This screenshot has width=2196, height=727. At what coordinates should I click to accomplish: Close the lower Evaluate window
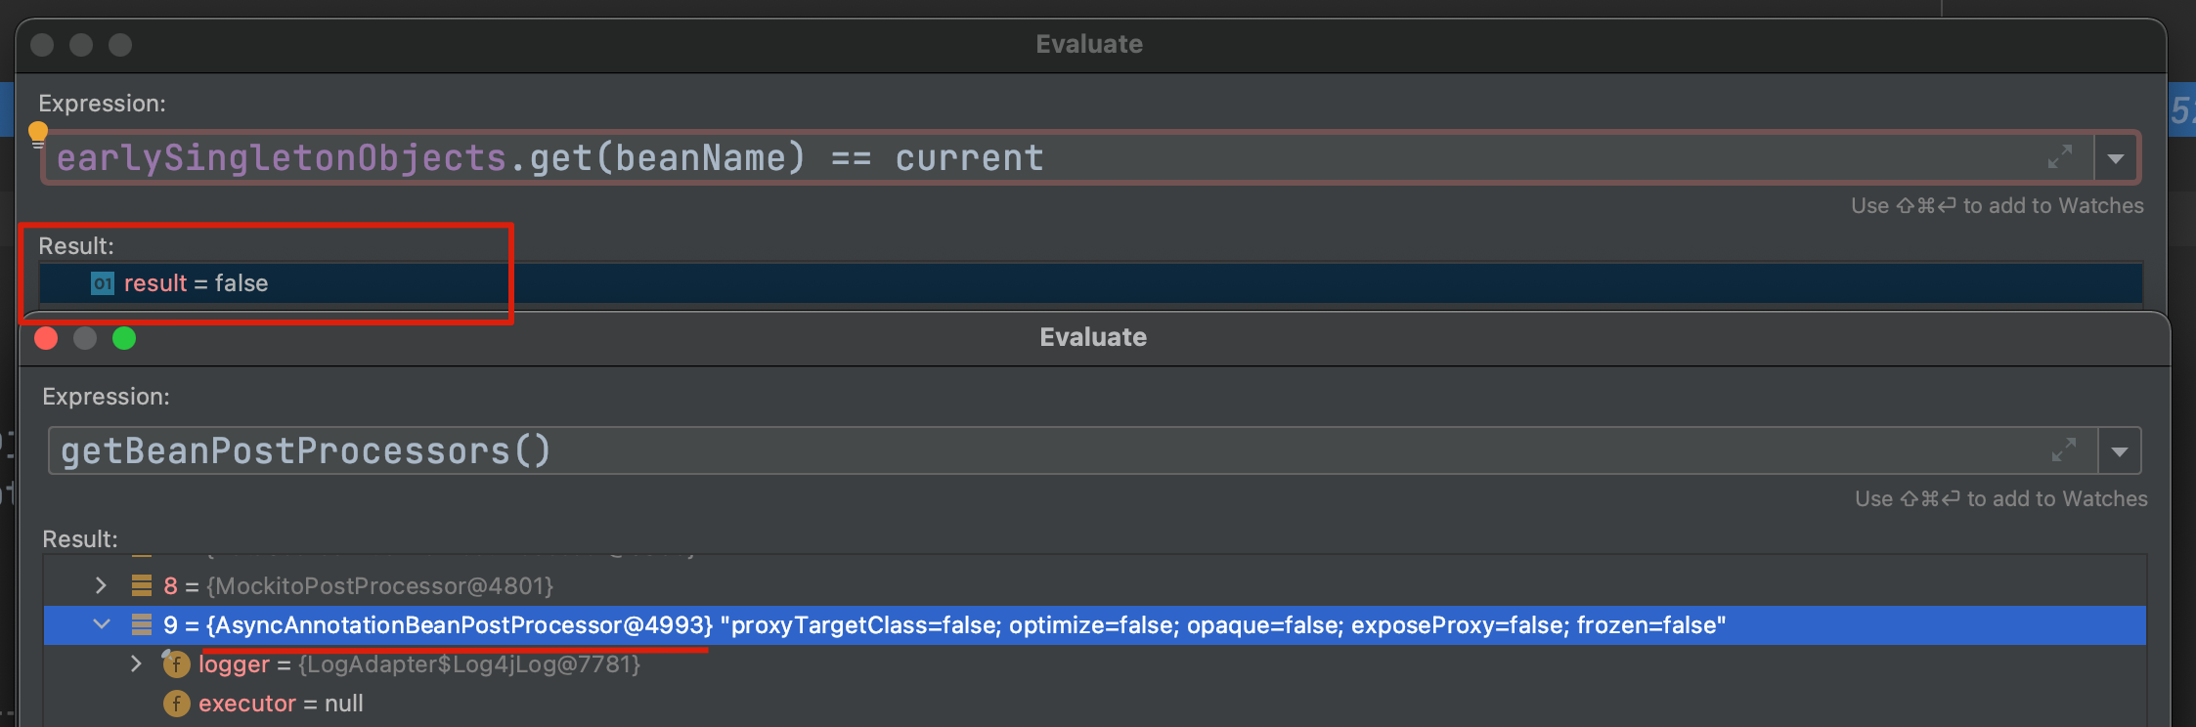pos(46,338)
